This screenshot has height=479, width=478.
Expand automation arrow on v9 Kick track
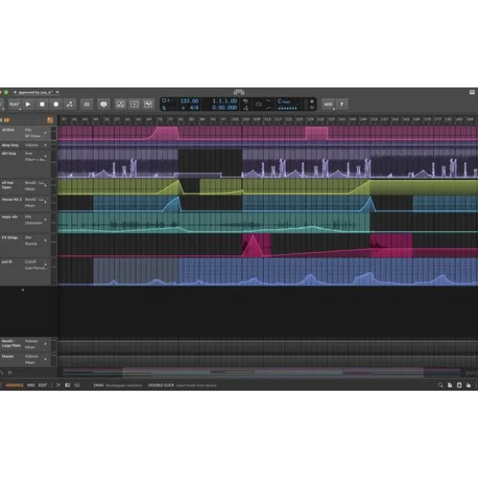coord(45,133)
